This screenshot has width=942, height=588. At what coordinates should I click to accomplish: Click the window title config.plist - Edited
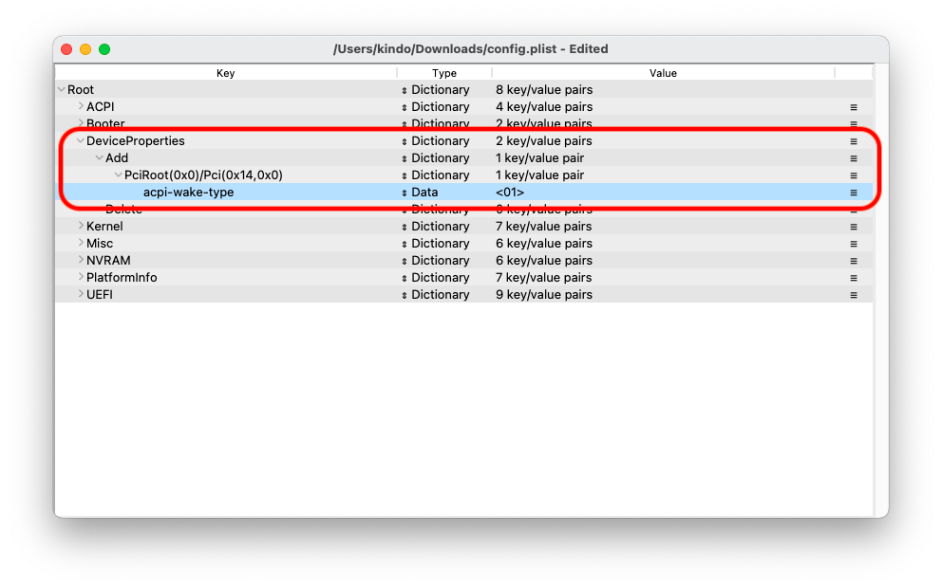470,48
